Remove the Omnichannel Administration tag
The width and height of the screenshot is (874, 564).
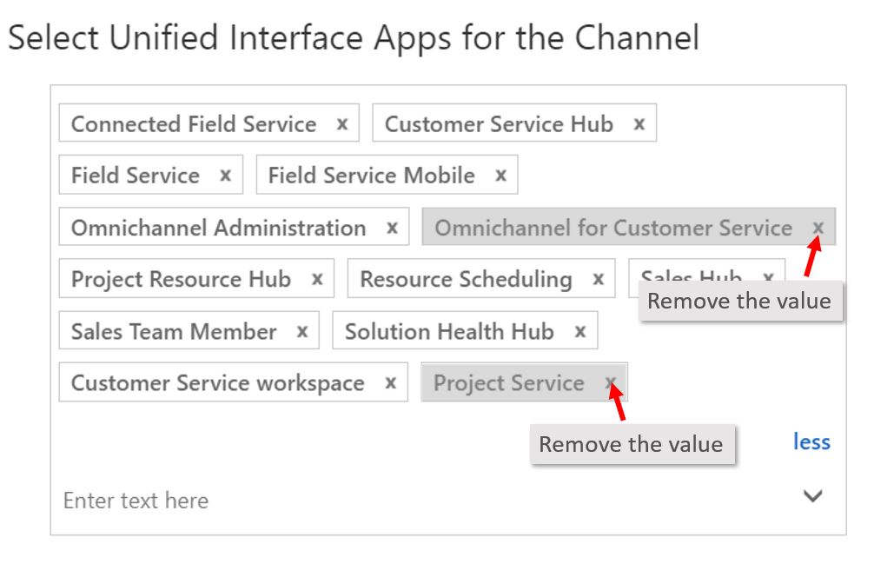tap(393, 228)
